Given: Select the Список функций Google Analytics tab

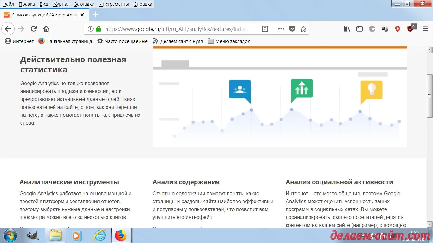Looking at the screenshot, I should click(44, 15).
